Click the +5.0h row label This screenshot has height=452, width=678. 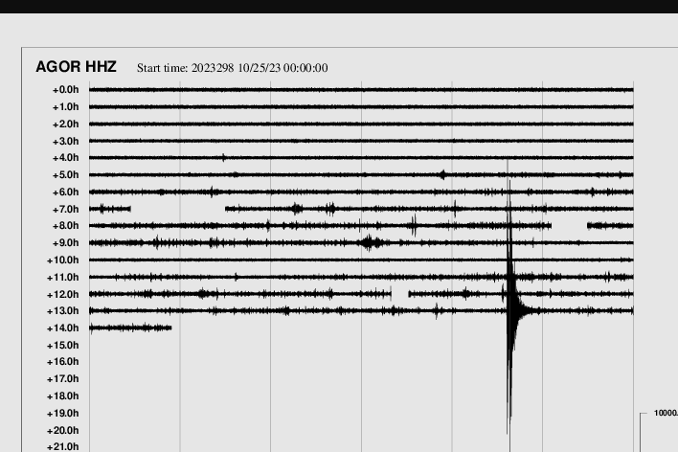pyautogui.click(x=65, y=175)
